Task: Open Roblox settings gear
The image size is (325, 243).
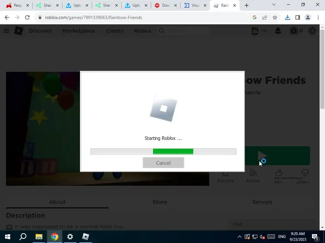Action: [312, 31]
